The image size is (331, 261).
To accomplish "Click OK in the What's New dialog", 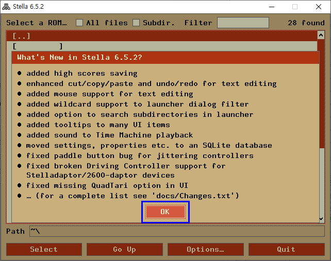I will pyautogui.click(x=165, y=212).
